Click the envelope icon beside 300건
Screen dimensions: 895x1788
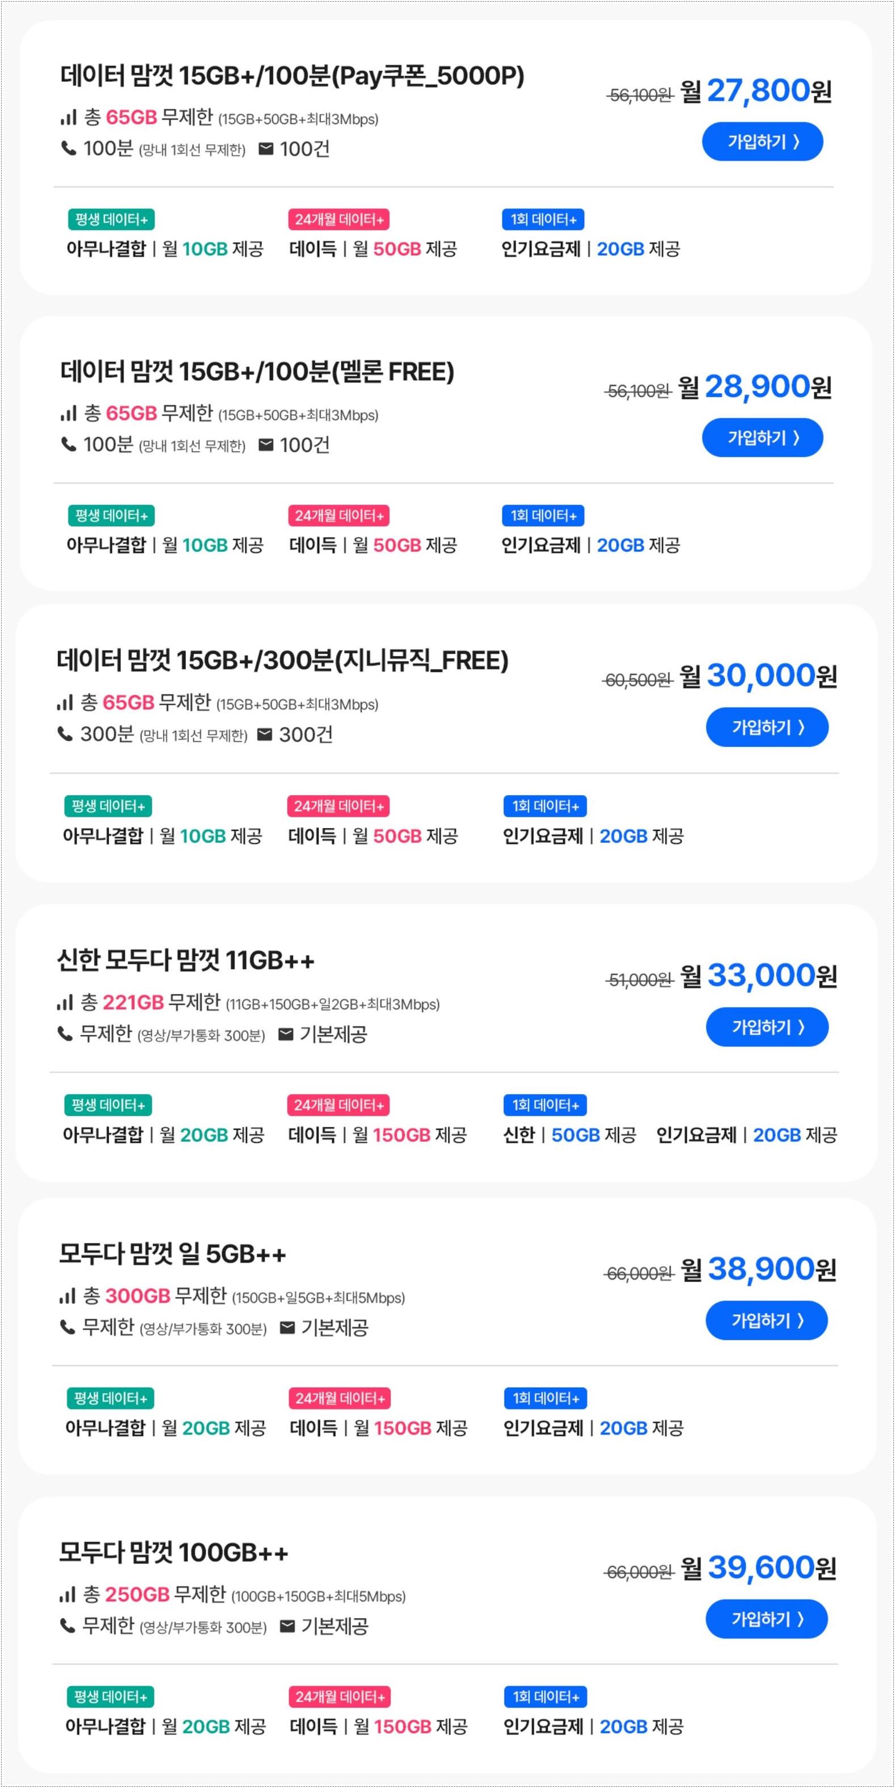point(264,734)
